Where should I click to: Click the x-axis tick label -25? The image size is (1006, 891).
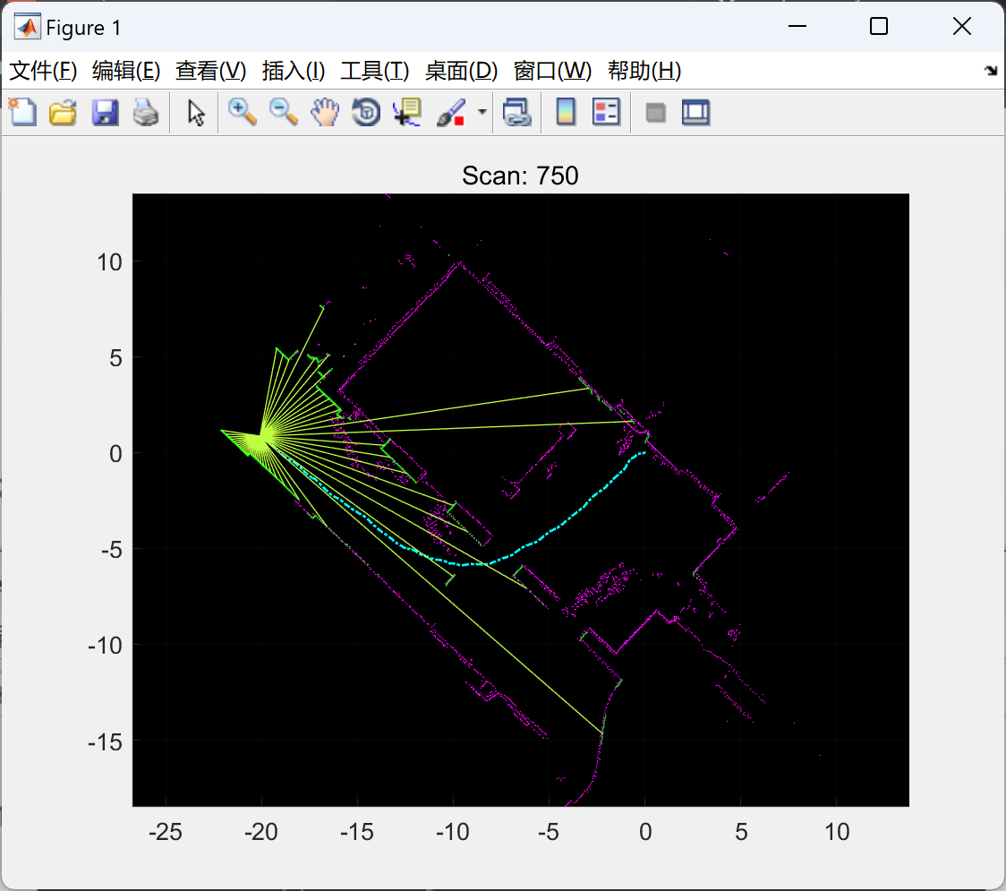pos(166,832)
